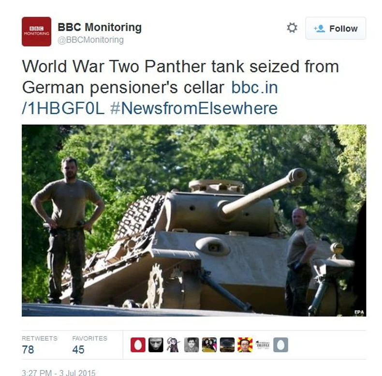382x376 pixels.
Task: Click the red egg avatar
Action: (138, 345)
